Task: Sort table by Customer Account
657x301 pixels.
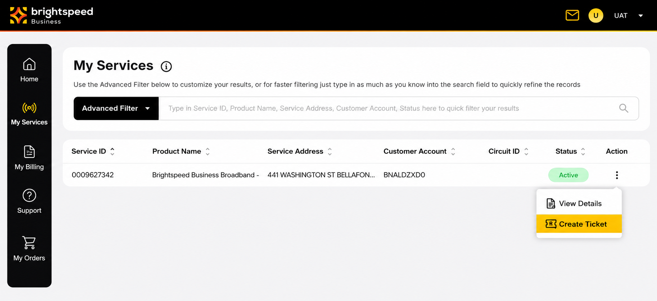Action: coord(453,152)
